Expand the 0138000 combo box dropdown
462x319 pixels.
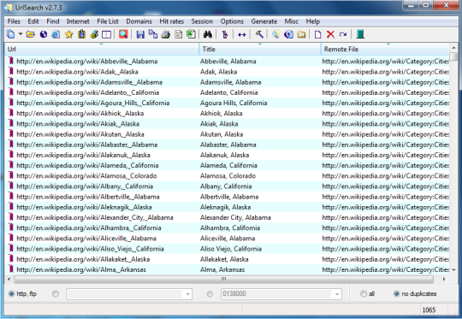337,294
